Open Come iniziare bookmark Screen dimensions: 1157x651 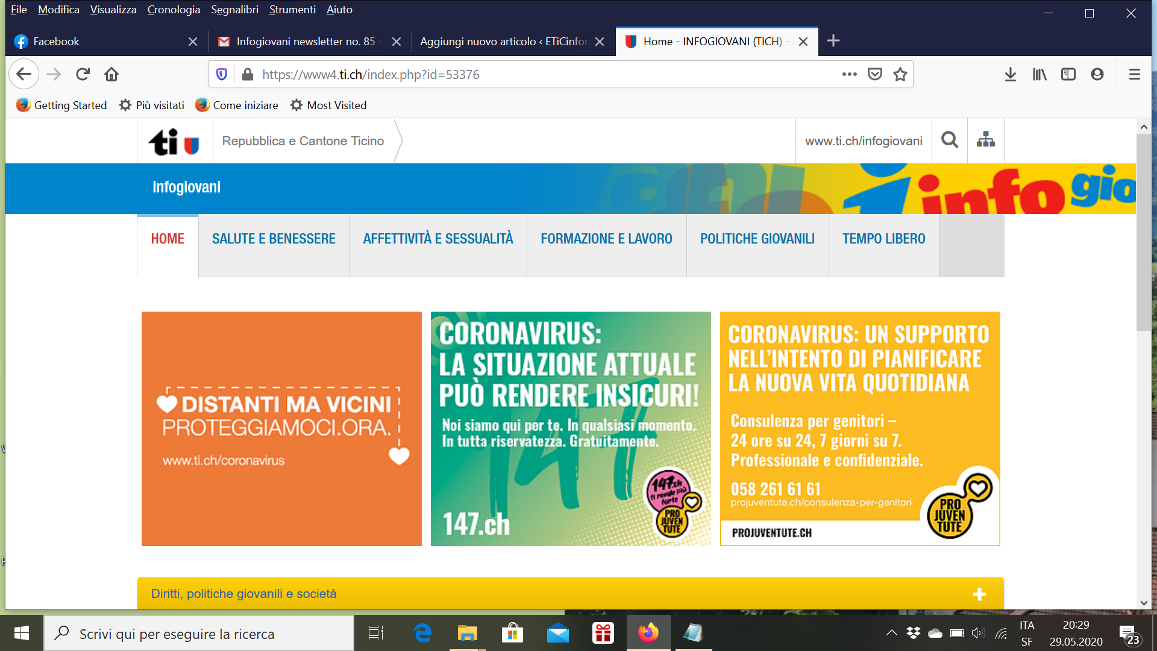point(237,105)
